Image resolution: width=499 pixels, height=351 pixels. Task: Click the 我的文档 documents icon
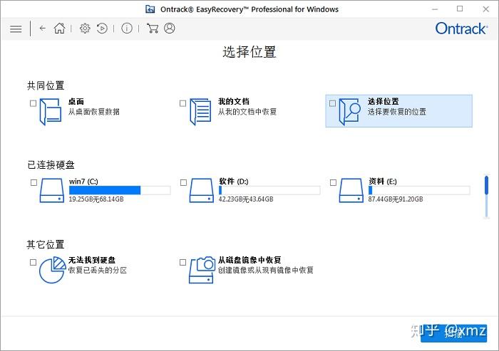[x=200, y=112]
